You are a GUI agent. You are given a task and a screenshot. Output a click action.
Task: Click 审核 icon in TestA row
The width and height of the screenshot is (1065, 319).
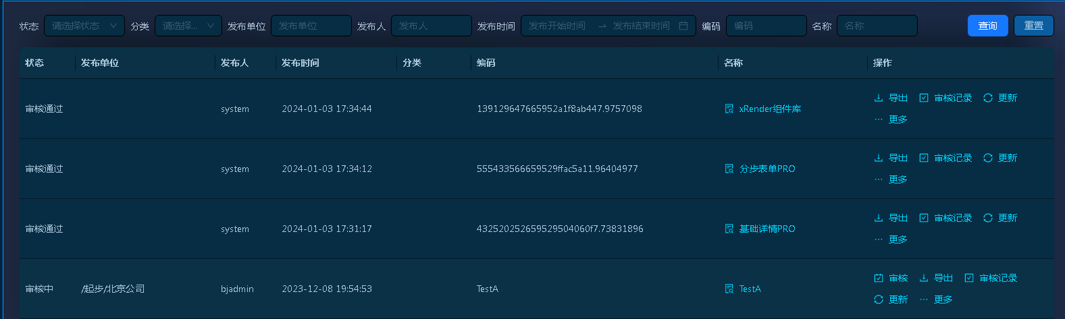tap(879, 278)
